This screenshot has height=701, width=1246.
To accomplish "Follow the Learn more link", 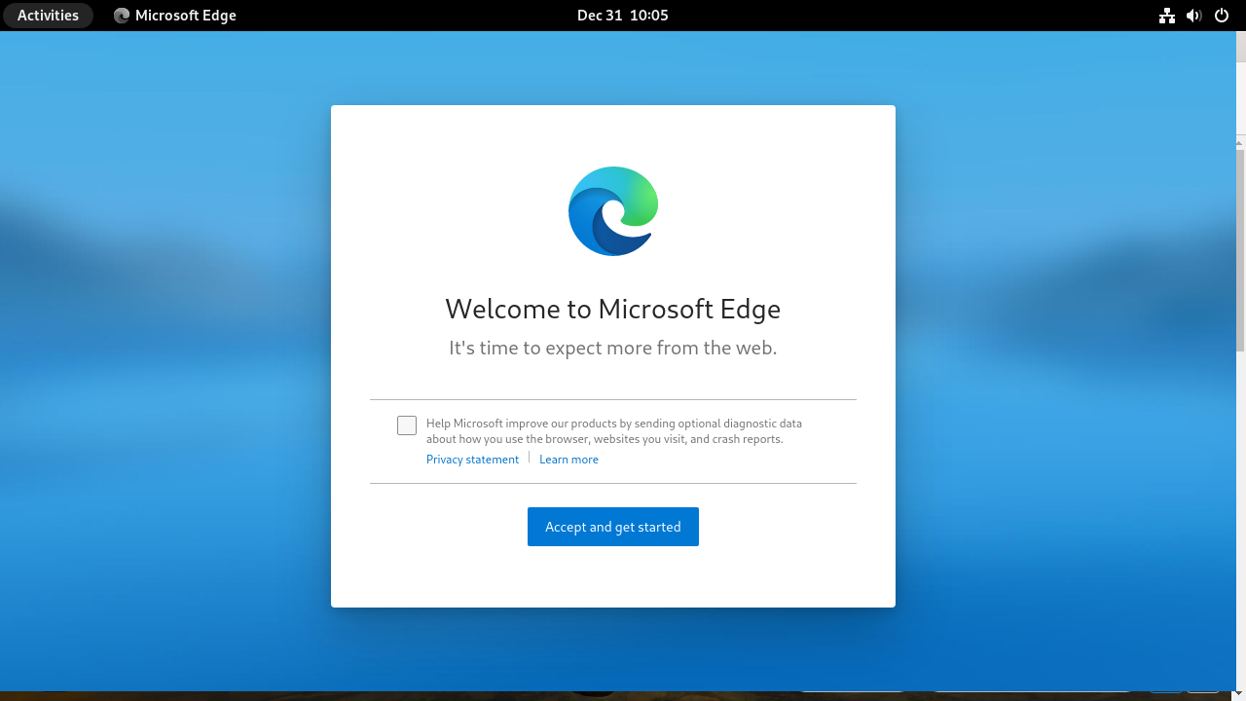I will pyautogui.click(x=568, y=459).
